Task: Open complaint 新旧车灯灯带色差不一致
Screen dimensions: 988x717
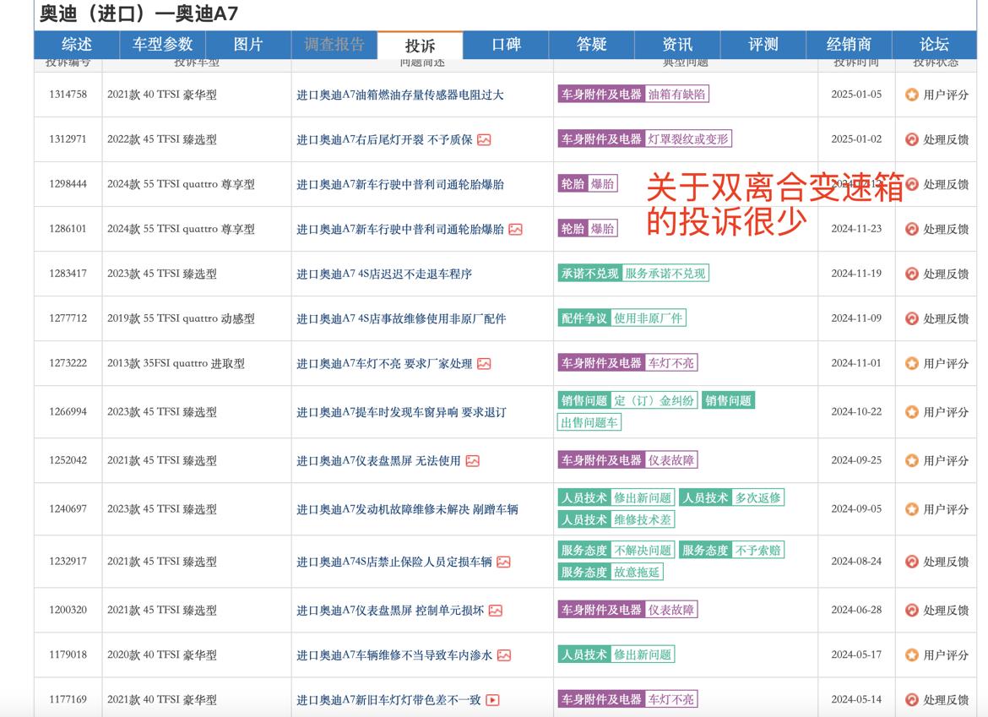Action: click(x=388, y=699)
